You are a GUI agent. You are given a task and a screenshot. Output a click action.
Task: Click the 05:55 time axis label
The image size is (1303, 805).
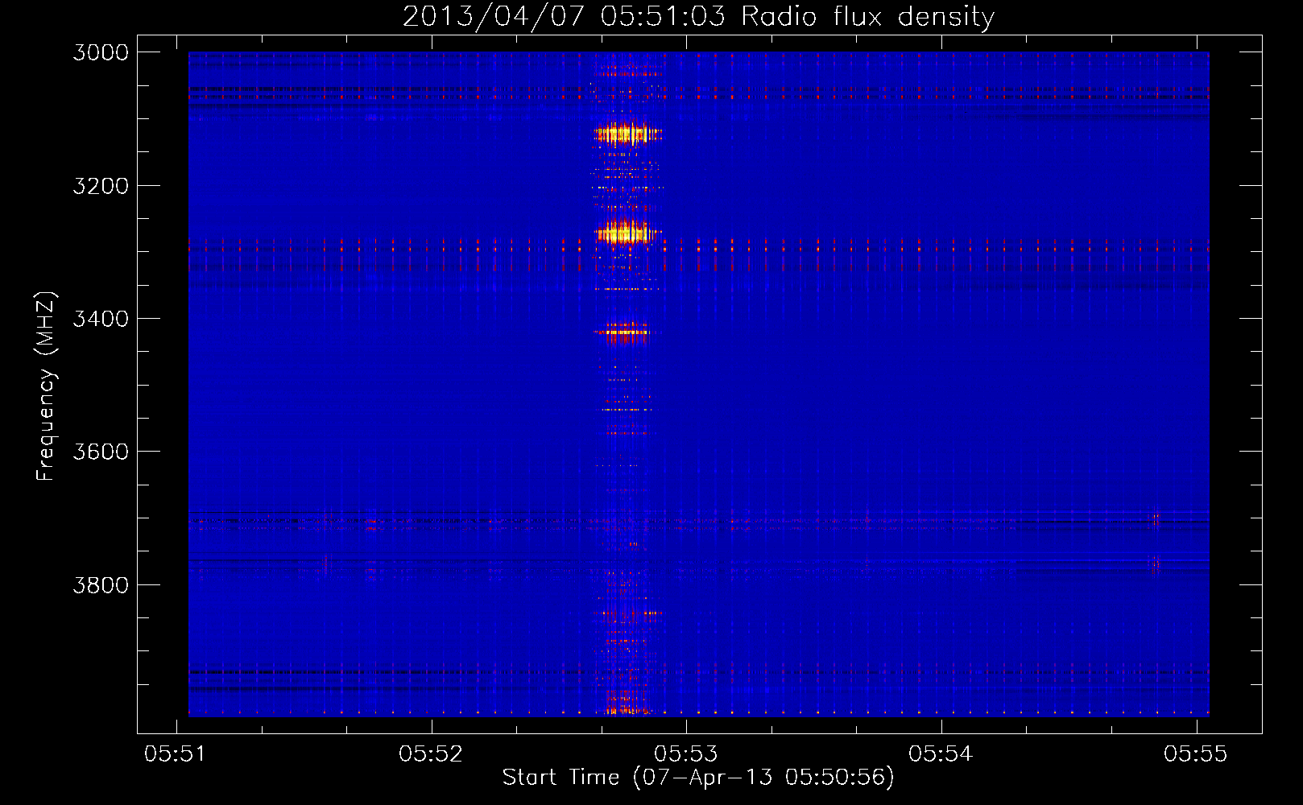pyautogui.click(x=1196, y=753)
